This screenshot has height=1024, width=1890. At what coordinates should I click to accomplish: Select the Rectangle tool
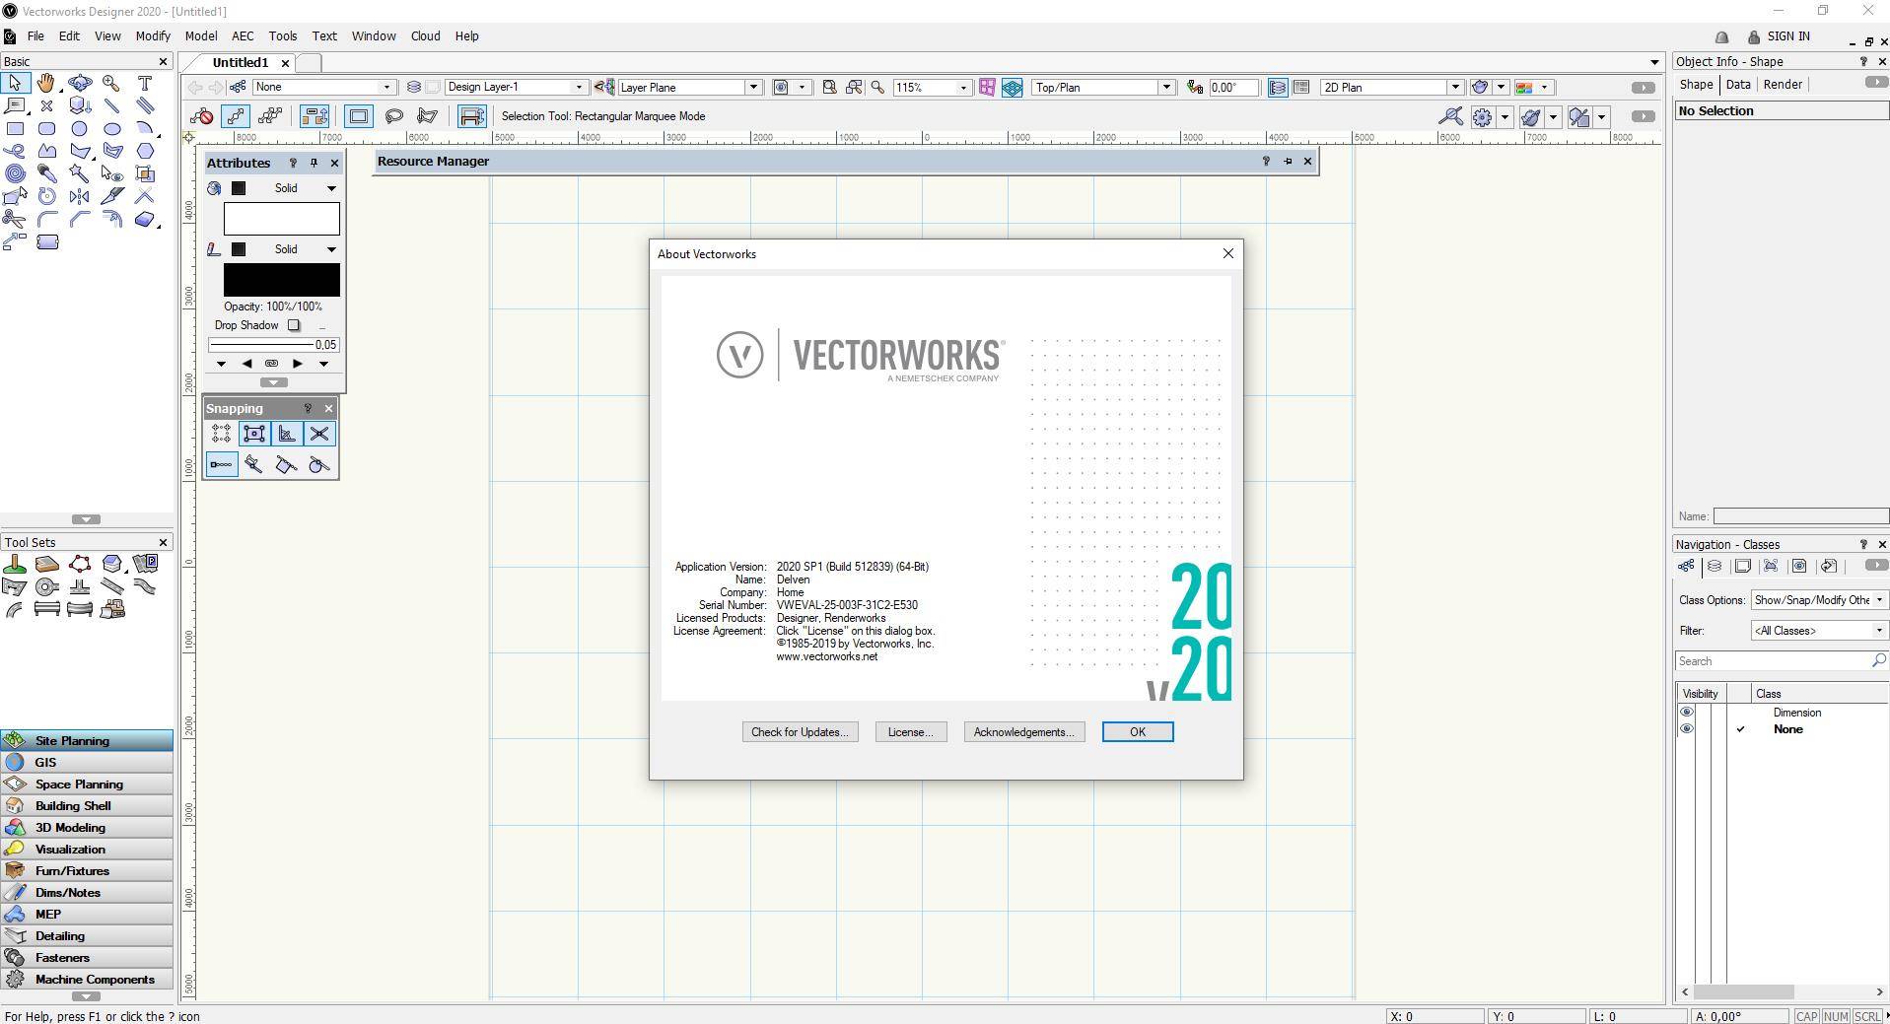tap(15, 128)
